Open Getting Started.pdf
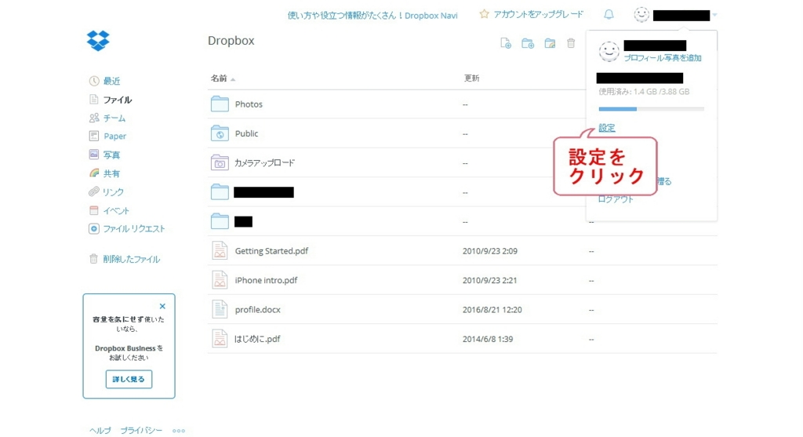The height and width of the screenshot is (437, 803). click(271, 251)
